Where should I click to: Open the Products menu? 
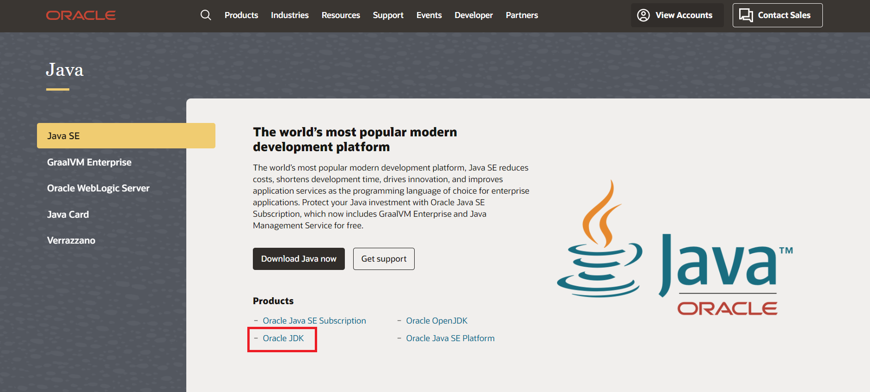coord(241,15)
